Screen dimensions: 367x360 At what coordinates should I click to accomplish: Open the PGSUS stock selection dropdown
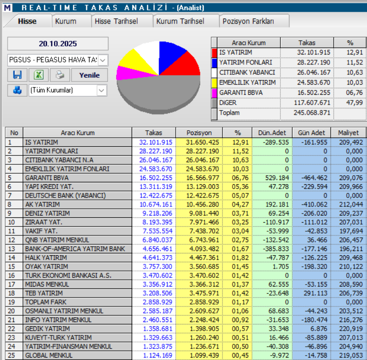(103, 60)
